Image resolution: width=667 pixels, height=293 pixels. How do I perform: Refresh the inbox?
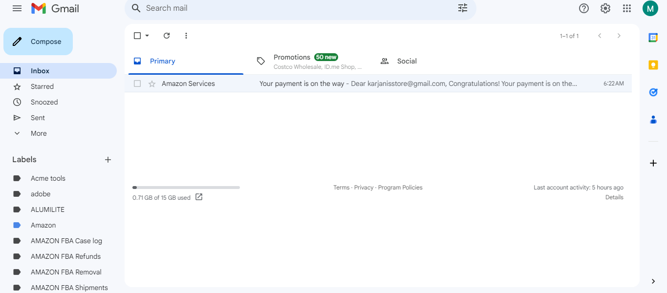coord(167,36)
